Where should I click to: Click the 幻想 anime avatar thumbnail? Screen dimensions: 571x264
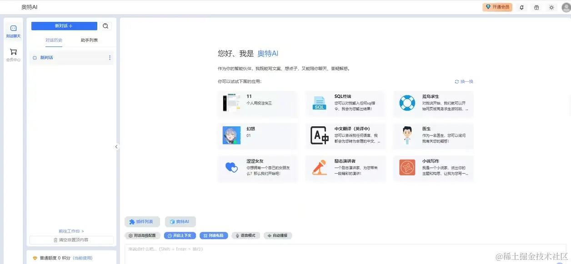[232, 135]
